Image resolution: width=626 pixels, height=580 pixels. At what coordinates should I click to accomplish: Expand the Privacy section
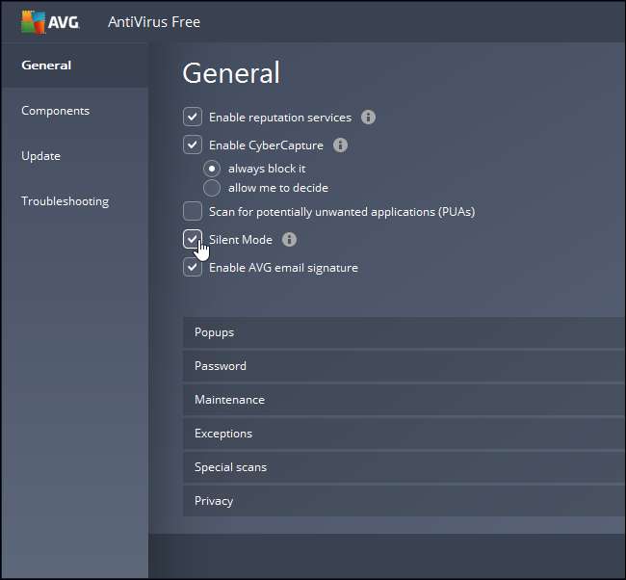(x=404, y=501)
